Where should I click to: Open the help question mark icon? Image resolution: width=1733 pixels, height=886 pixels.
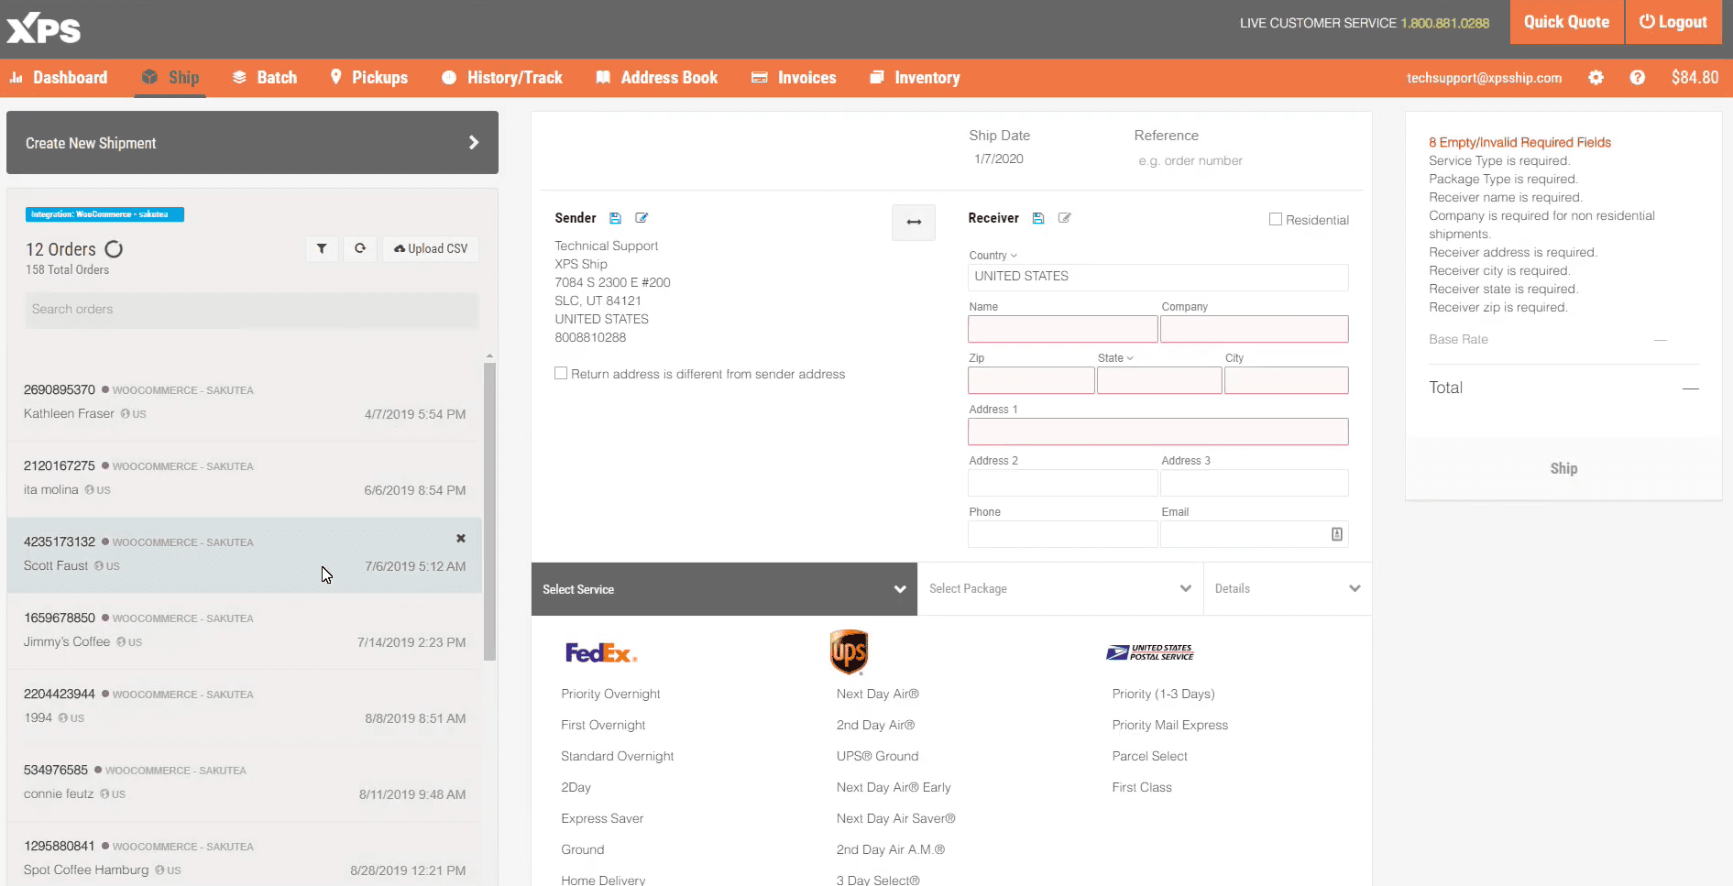(x=1637, y=78)
